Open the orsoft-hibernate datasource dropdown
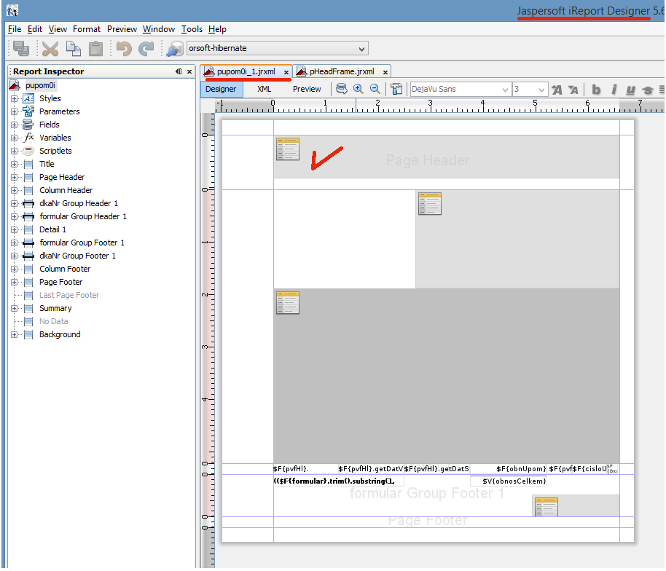 pyautogui.click(x=362, y=49)
